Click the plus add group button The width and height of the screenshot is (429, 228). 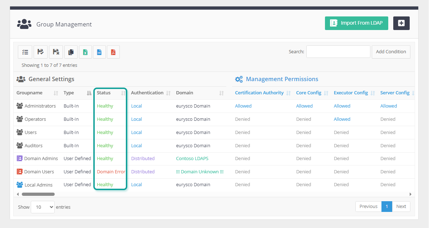point(401,23)
